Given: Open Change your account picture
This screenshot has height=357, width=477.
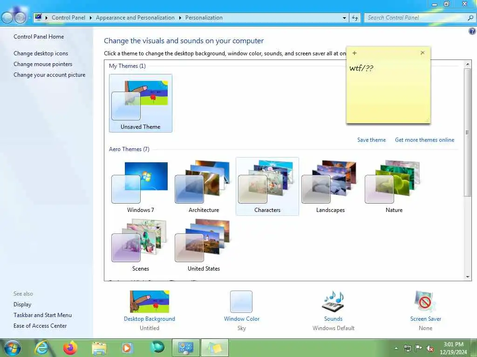Looking at the screenshot, I should coord(49,75).
